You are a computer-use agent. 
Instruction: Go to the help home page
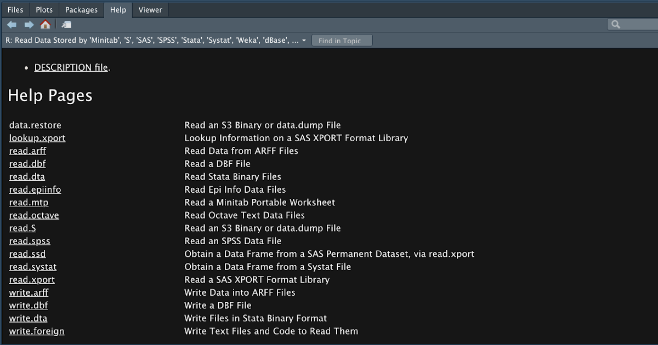click(x=46, y=24)
